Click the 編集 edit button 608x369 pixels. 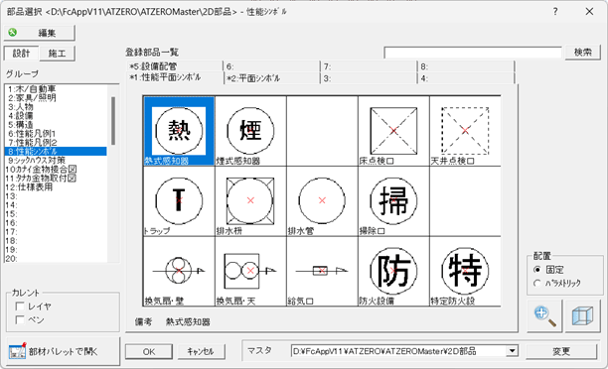tap(39, 33)
